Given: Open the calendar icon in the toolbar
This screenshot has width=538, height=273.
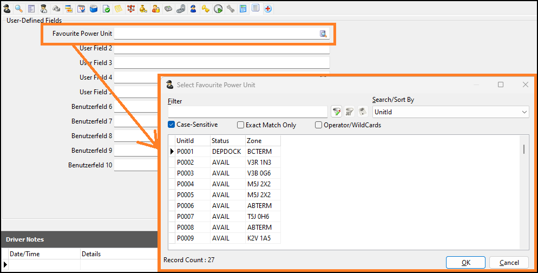Looking at the screenshot, I should 81,9.
